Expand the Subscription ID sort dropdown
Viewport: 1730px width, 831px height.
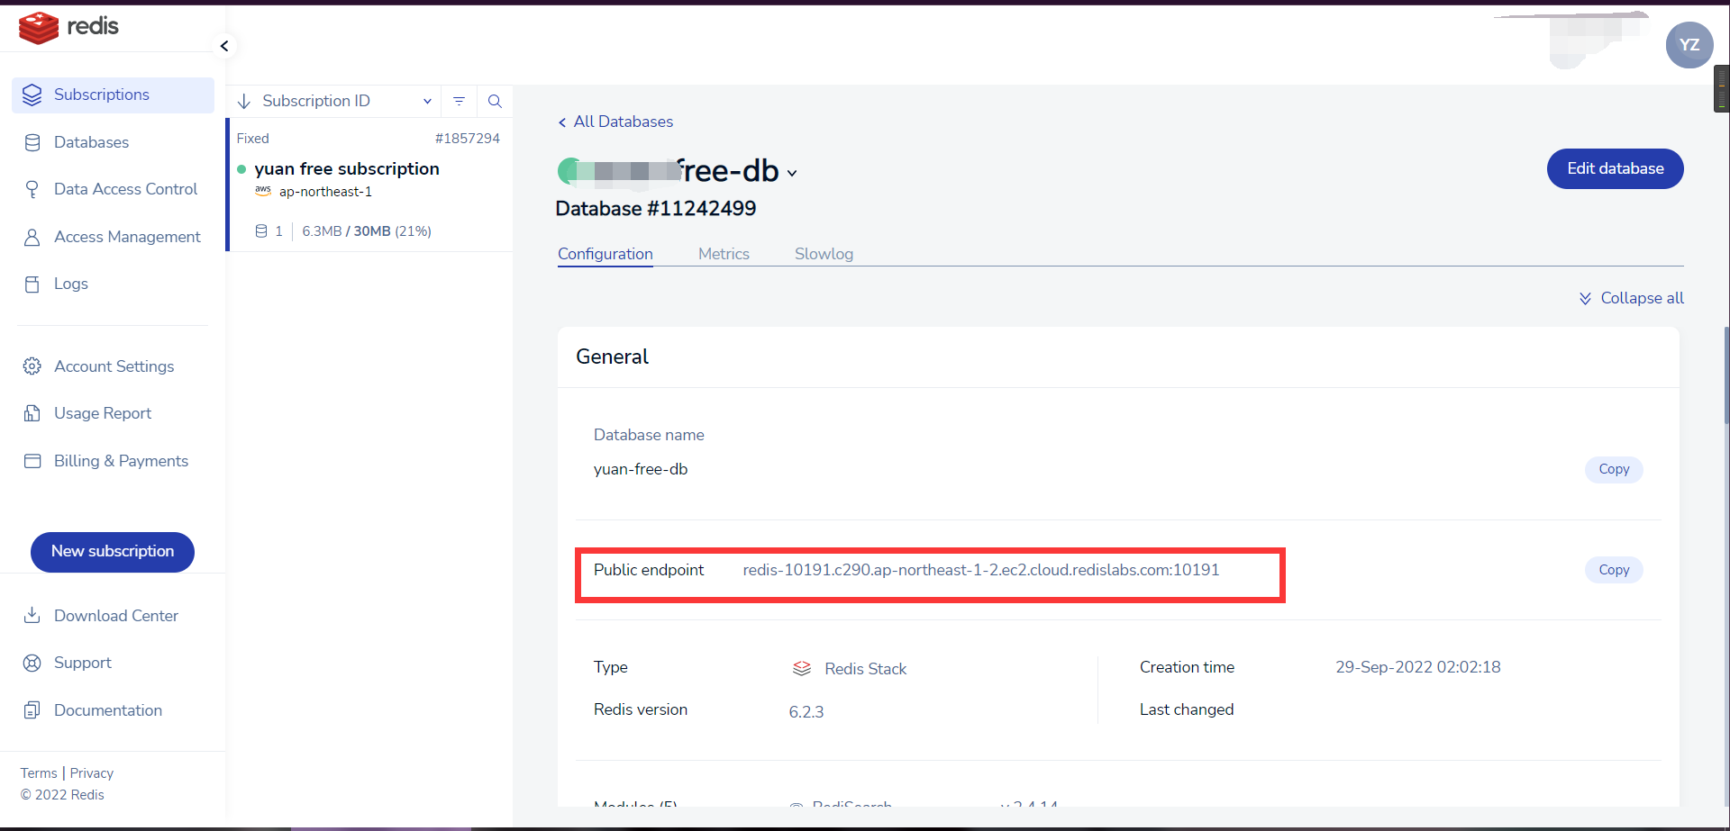point(427,101)
